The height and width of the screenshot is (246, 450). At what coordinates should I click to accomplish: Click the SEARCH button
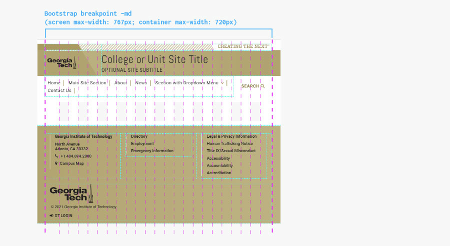pyautogui.click(x=253, y=86)
